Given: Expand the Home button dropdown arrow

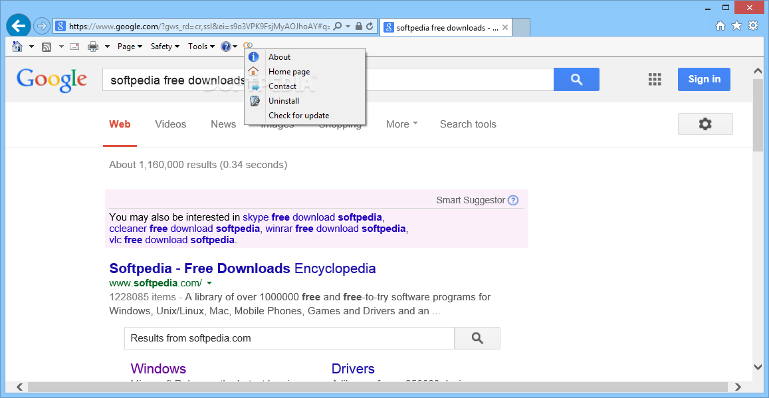Looking at the screenshot, I should [x=31, y=47].
